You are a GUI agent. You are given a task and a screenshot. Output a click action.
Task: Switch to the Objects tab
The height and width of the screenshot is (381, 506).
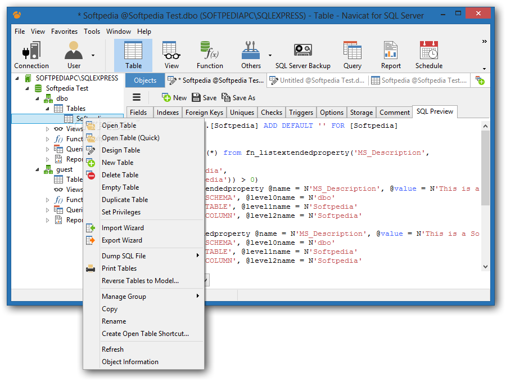(145, 80)
